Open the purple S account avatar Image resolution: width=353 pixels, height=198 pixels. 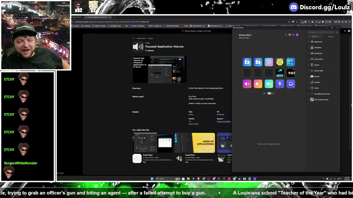click(x=297, y=35)
